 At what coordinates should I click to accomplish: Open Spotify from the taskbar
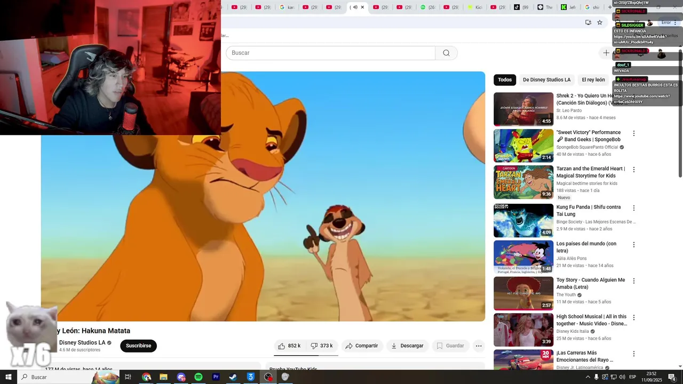[198, 377]
